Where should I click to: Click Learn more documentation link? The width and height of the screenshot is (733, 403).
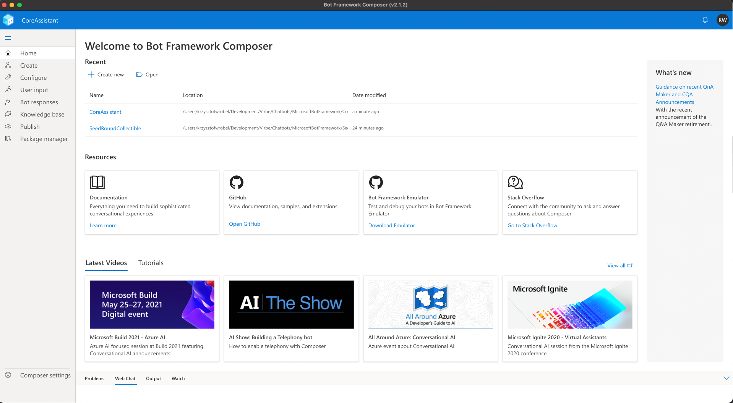[x=103, y=225]
